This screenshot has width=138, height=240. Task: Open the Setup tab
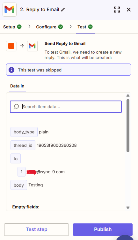12,27
